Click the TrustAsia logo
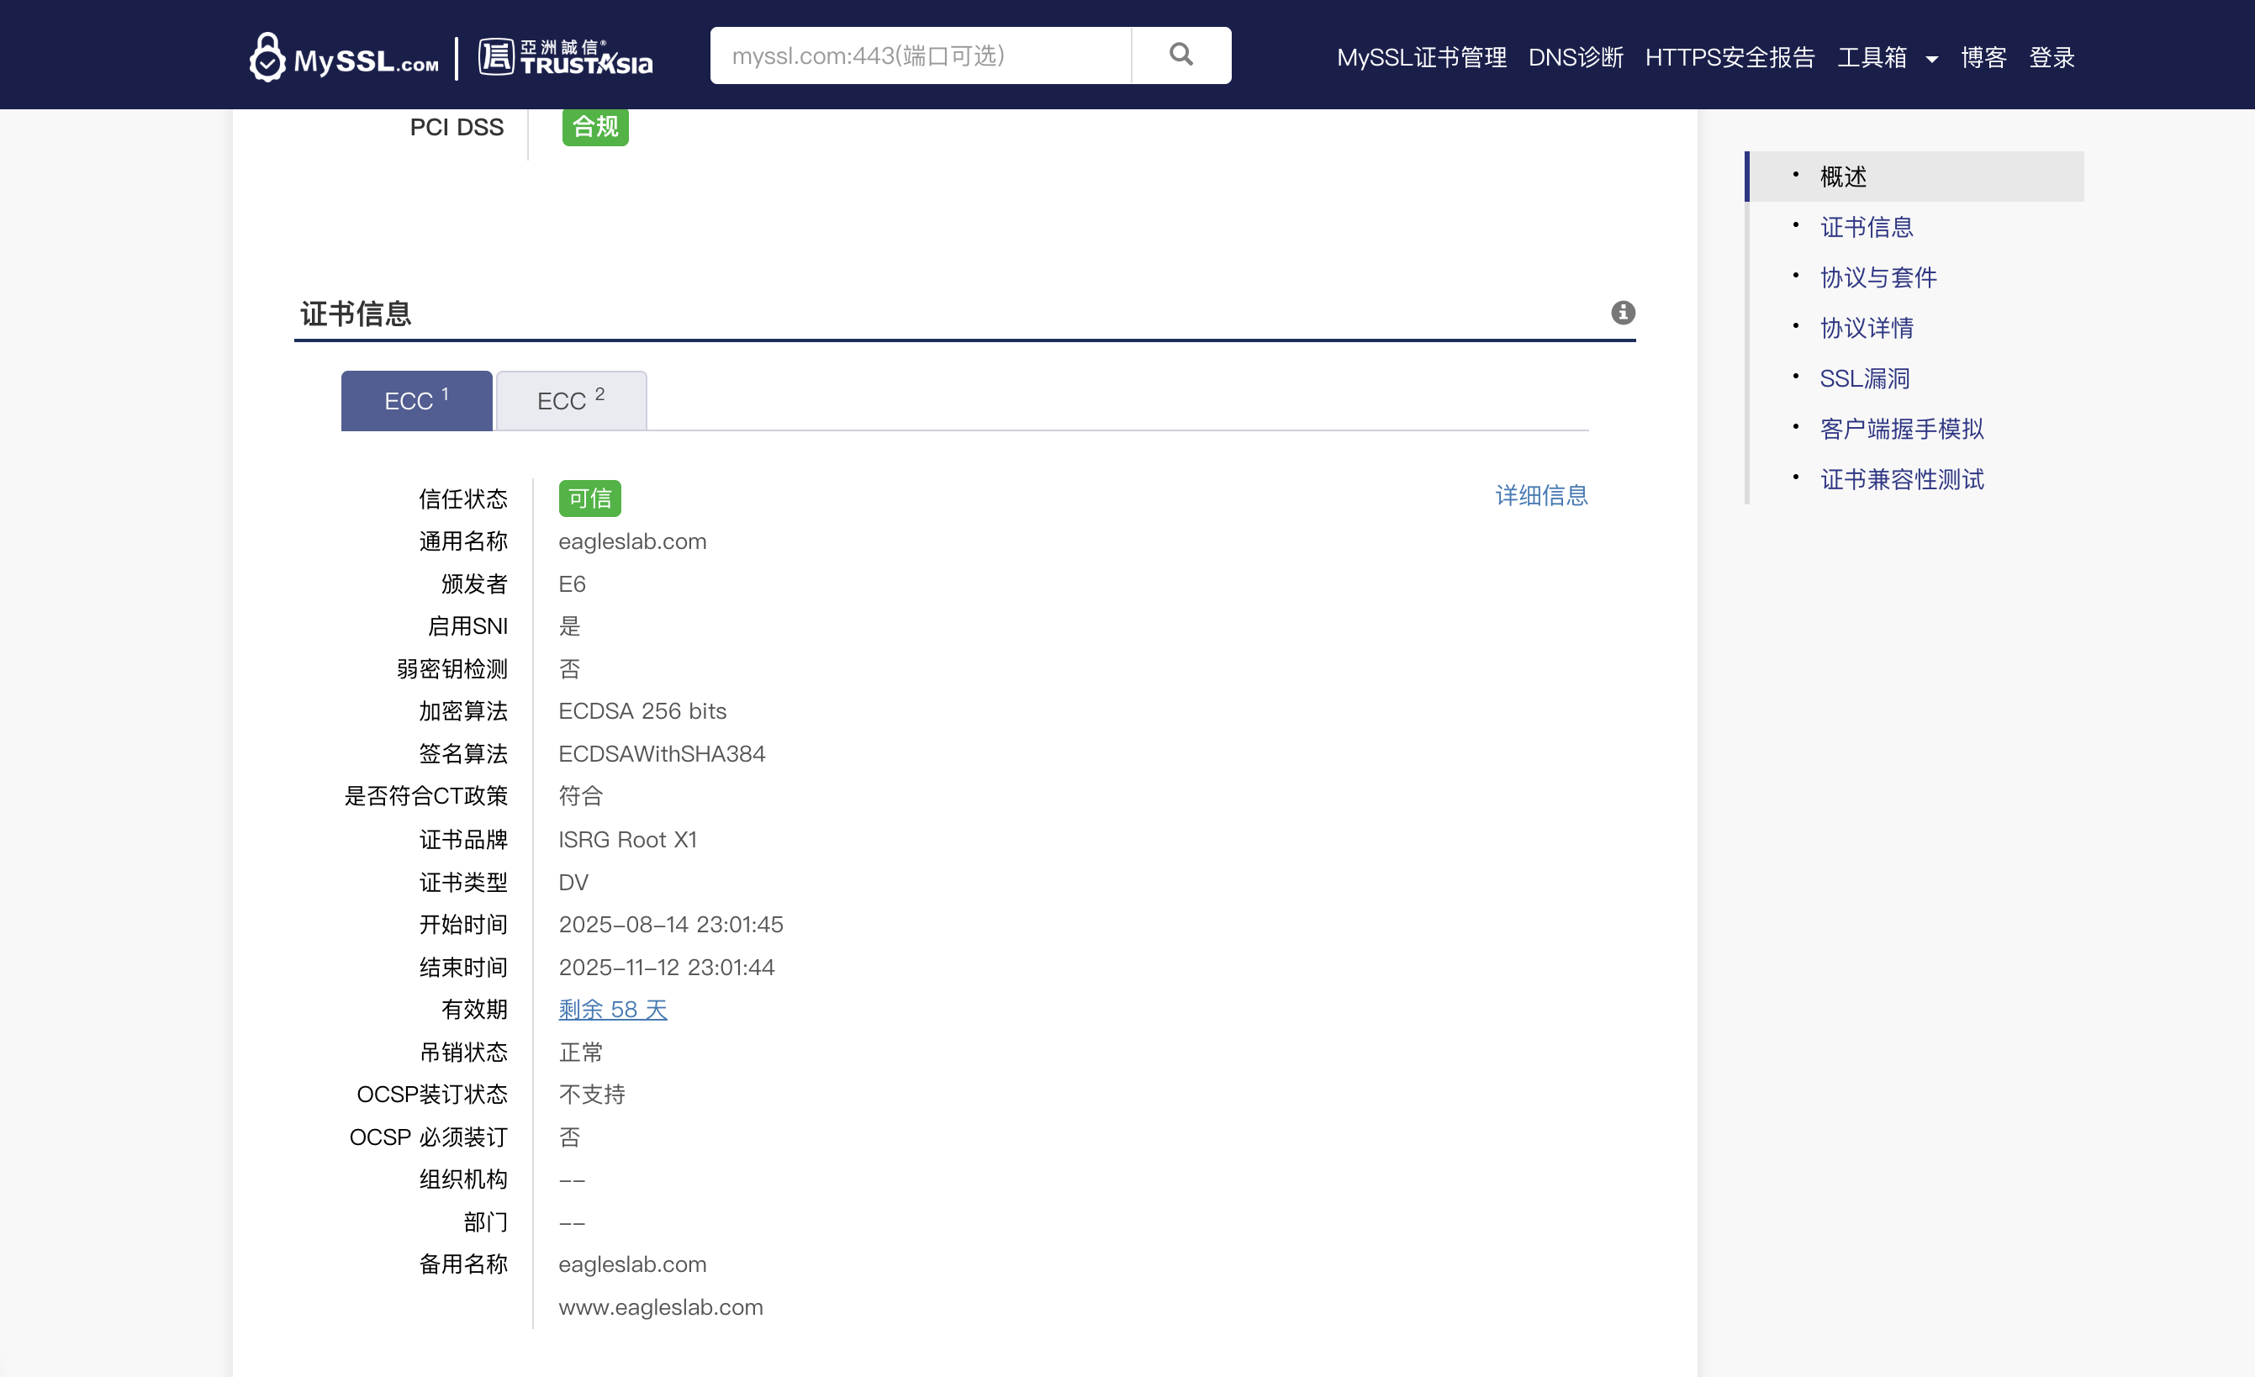The image size is (2255, 1377). [565, 58]
